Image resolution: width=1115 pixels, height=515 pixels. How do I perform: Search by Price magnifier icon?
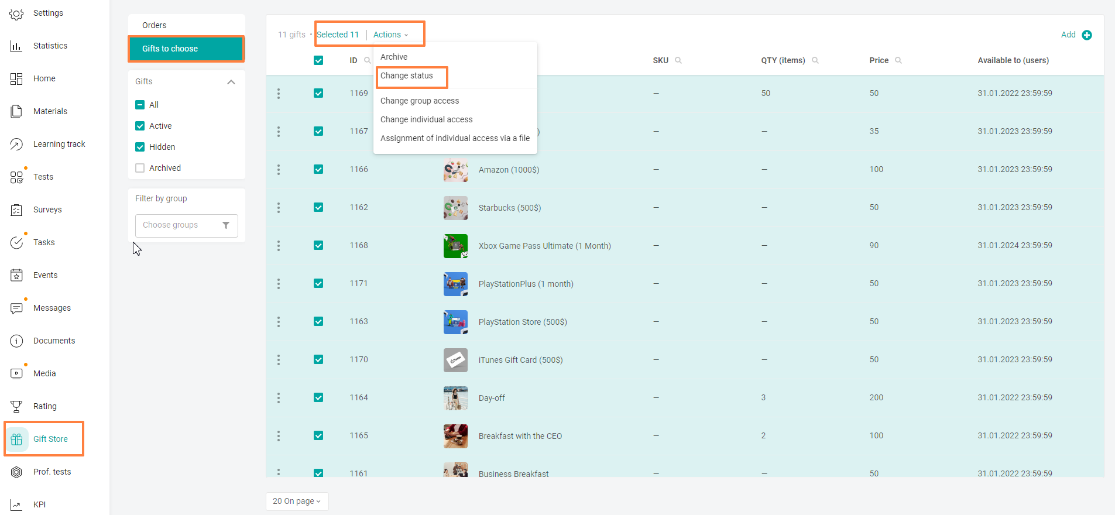coord(898,60)
